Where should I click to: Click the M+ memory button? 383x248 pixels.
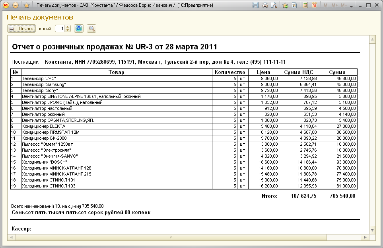click(334, 5)
